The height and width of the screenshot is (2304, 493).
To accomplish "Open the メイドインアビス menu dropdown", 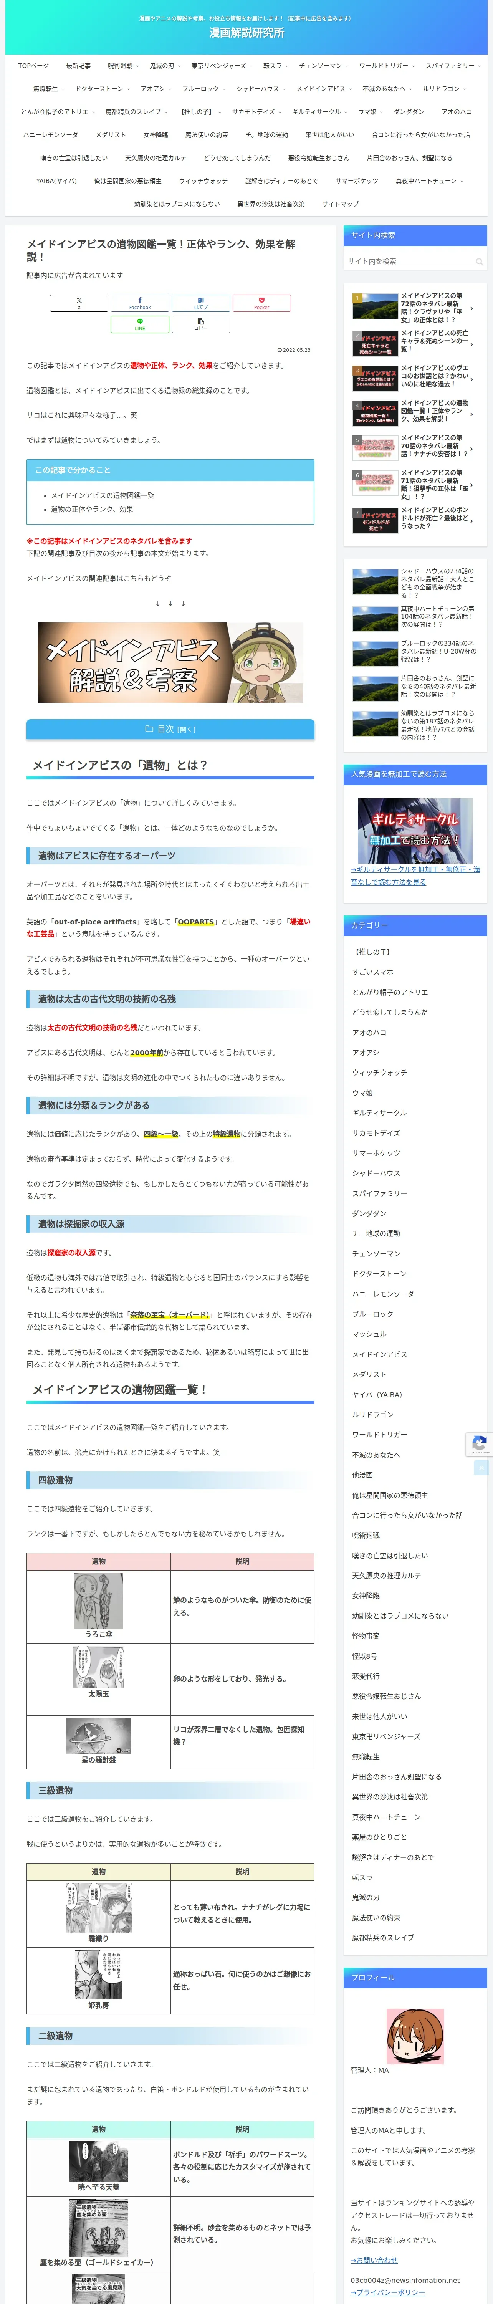I will point(324,89).
